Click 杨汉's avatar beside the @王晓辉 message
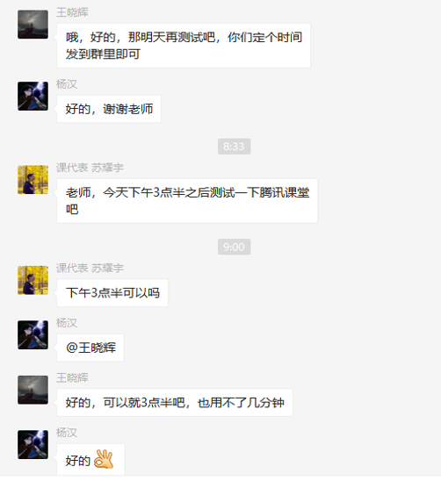 click(x=33, y=335)
